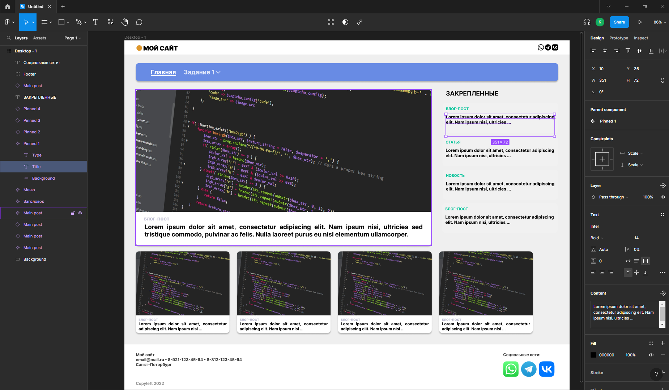Click the align top text icon
The image size is (669, 390).
628,273
